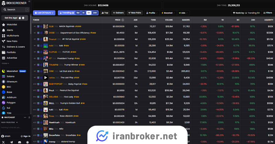Open the settings gear in the sidebar
This screenshot has width=275, height=144.
click(x=28, y=142)
